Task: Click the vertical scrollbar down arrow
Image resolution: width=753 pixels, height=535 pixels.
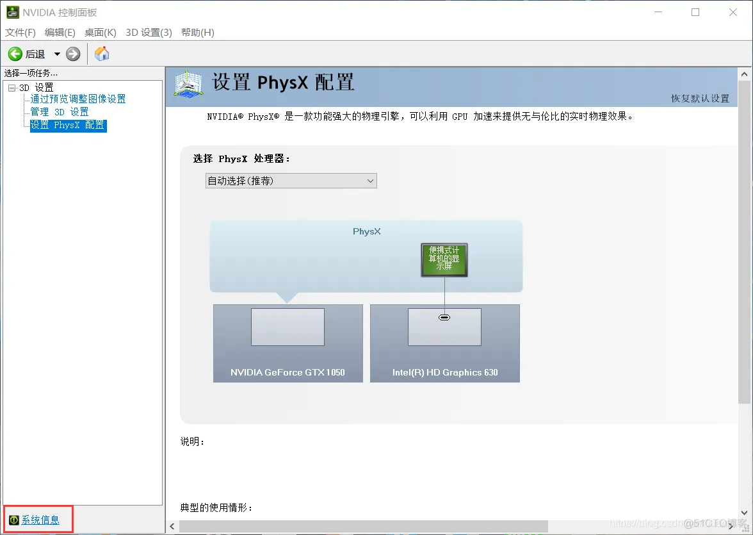Action: click(744, 513)
